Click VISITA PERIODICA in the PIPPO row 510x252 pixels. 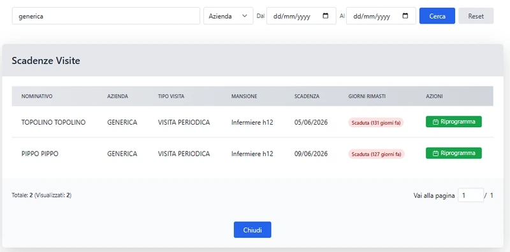(x=184, y=153)
